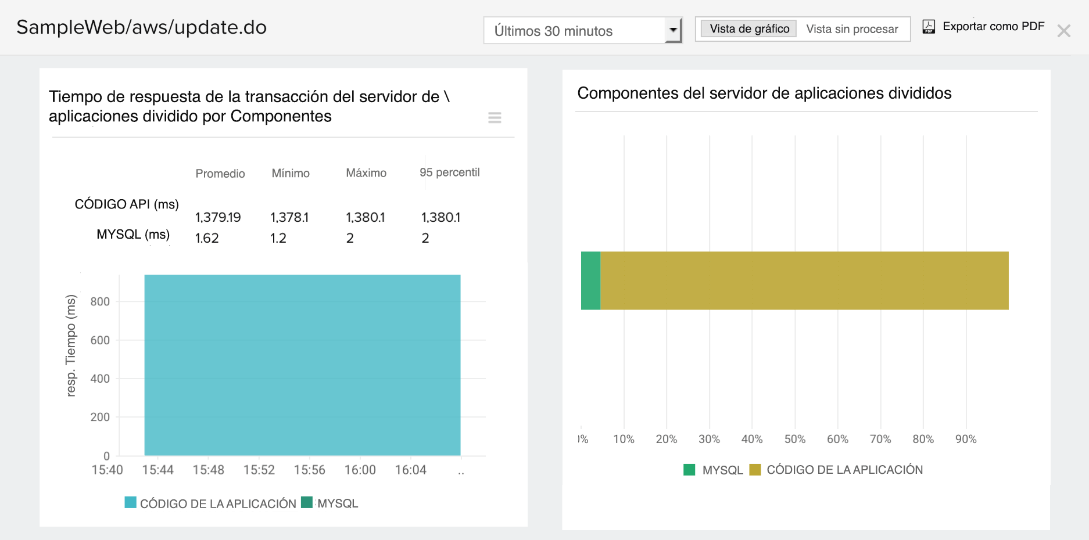Click the teal area chart swatch
Viewport: 1089px width, 540px height.
click(x=131, y=503)
